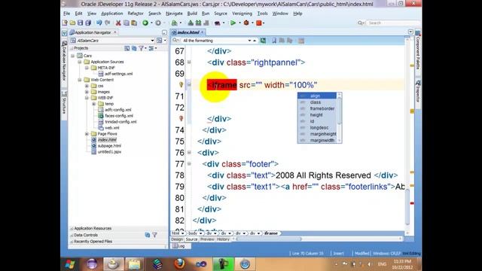Click the red Cut scissors icon
The width and height of the screenshot is (482, 271).
coord(118,23)
